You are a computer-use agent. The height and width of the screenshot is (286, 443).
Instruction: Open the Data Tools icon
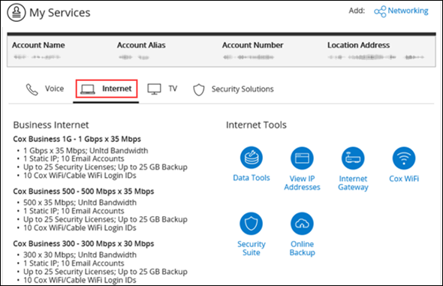252,158
